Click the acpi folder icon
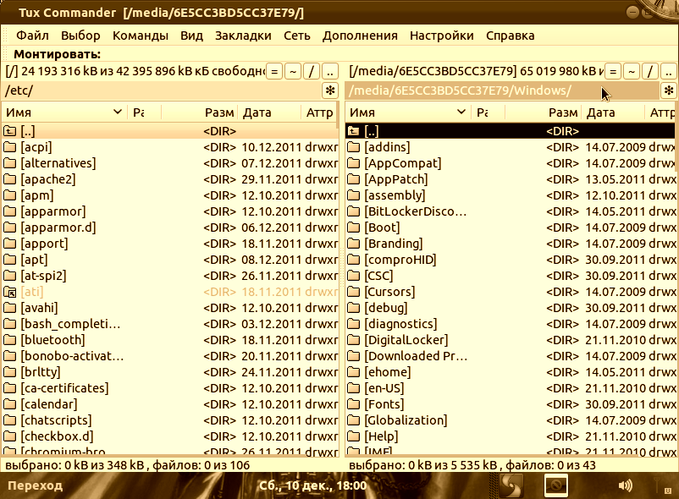Screen dimensions: 679x499 coord(10,147)
